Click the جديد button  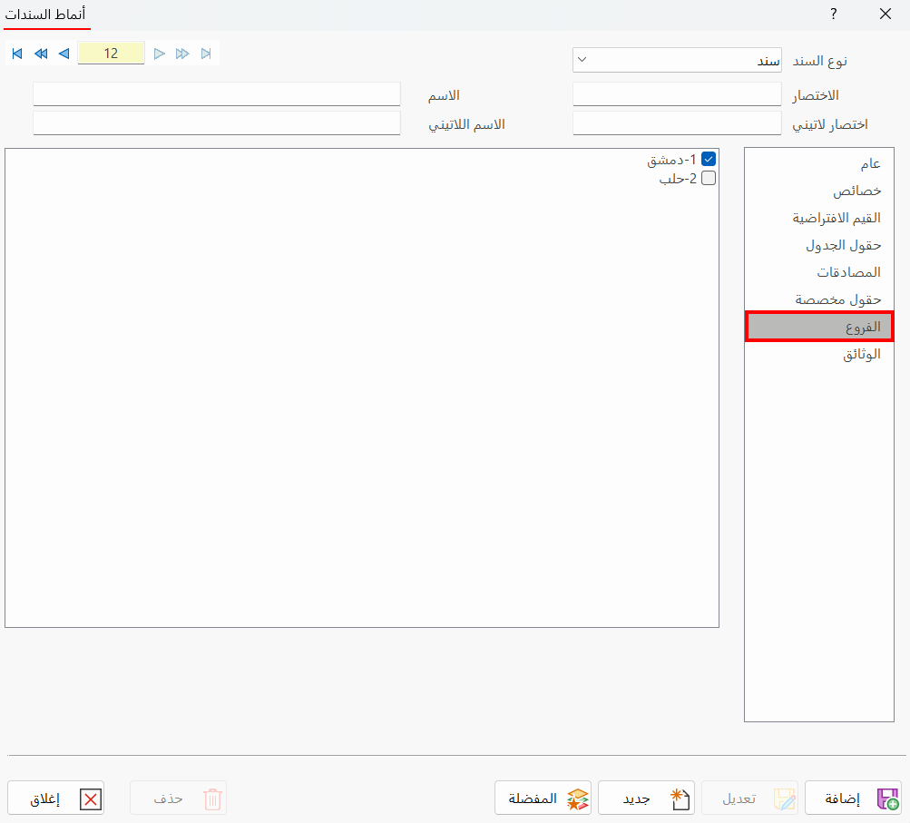pyautogui.click(x=647, y=799)
